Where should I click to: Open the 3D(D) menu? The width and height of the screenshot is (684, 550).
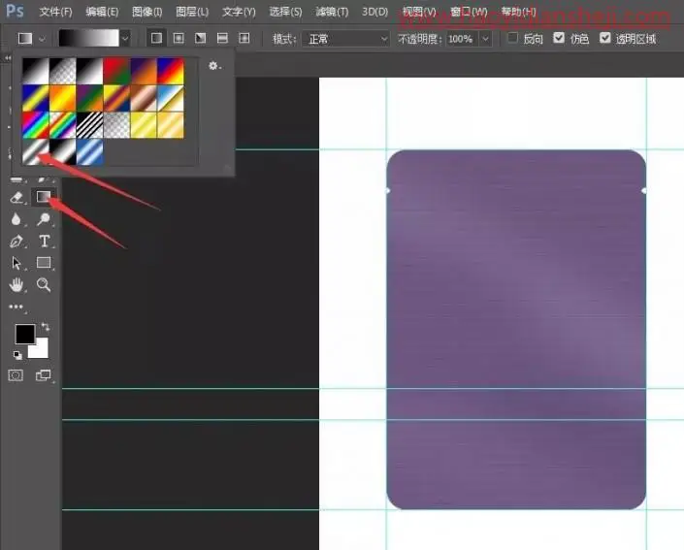coord(375,12)
